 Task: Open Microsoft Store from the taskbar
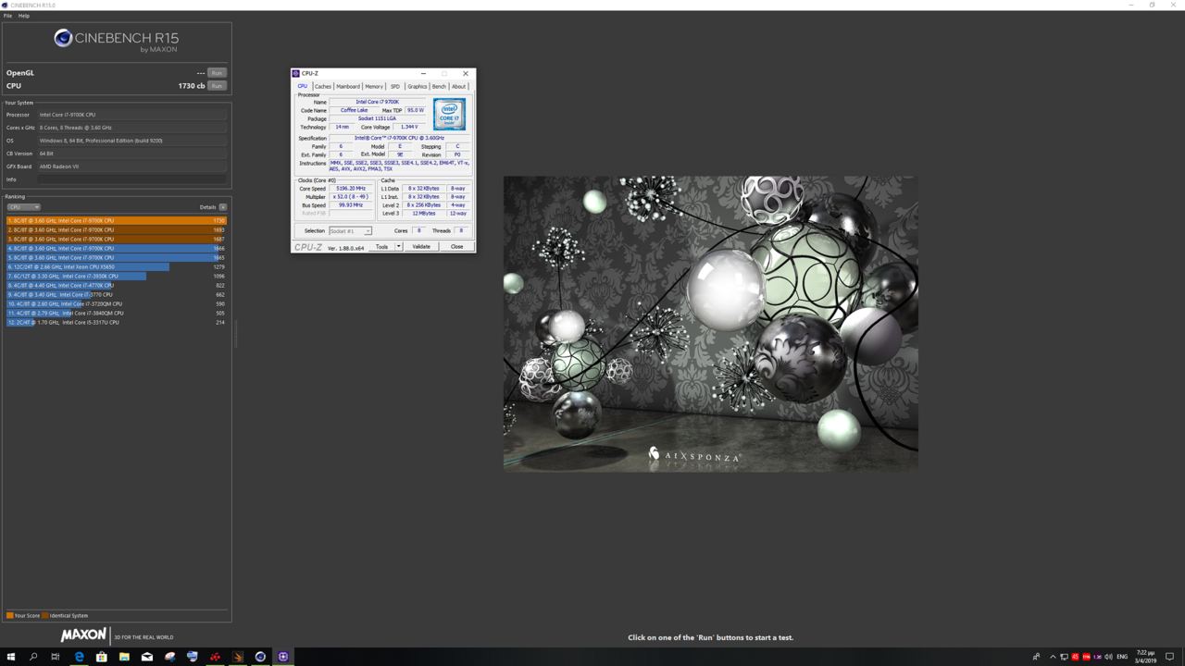102,657
